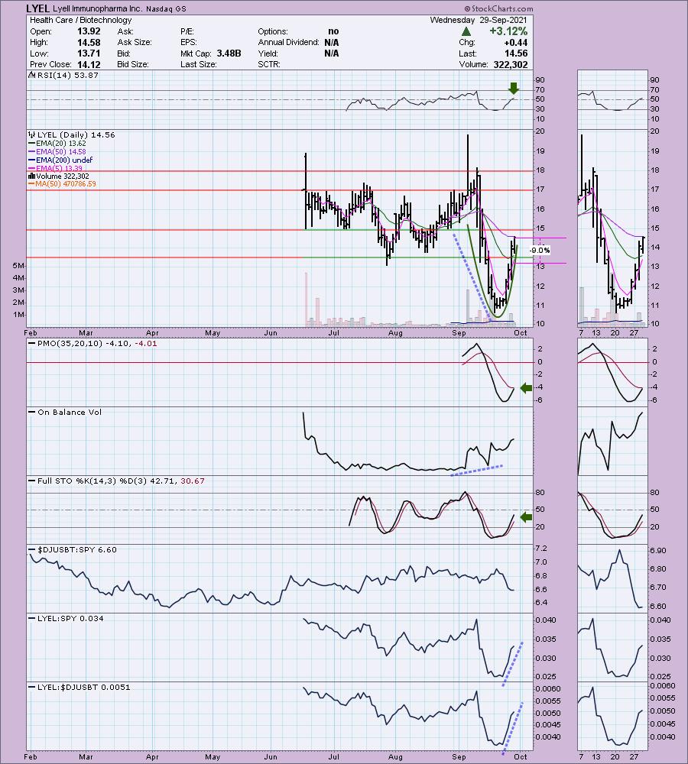
Task: Click the $DJUSBT:SPY 6.60 ratio label
Action: click(x=77, y=549)
